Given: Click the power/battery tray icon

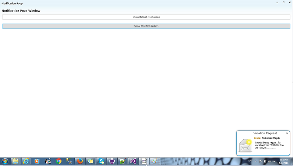Looking at the screenshot, I should coord(265,161).
